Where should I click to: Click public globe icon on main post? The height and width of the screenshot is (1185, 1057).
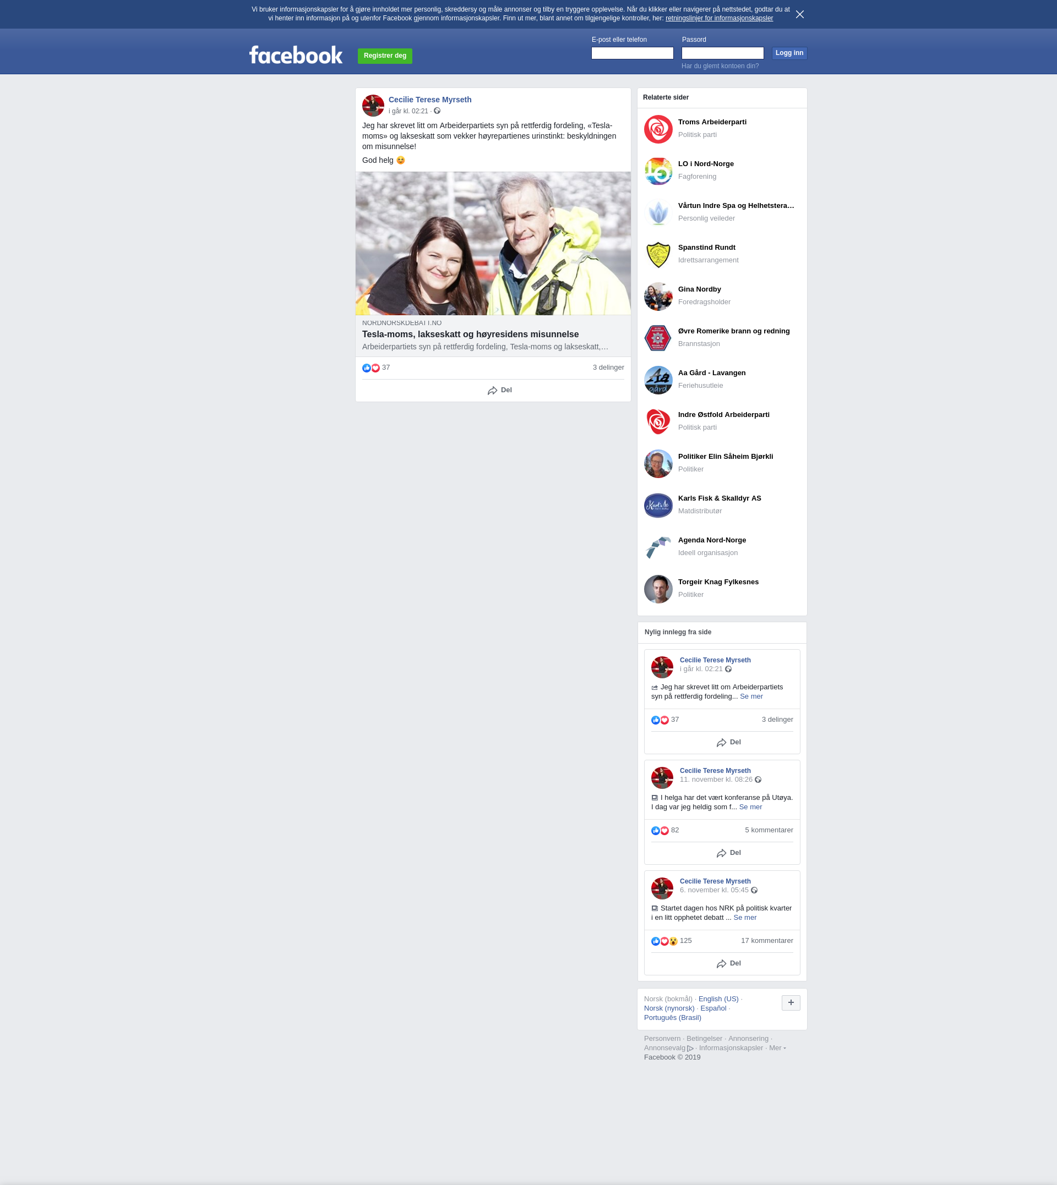(x=437, y=111)
